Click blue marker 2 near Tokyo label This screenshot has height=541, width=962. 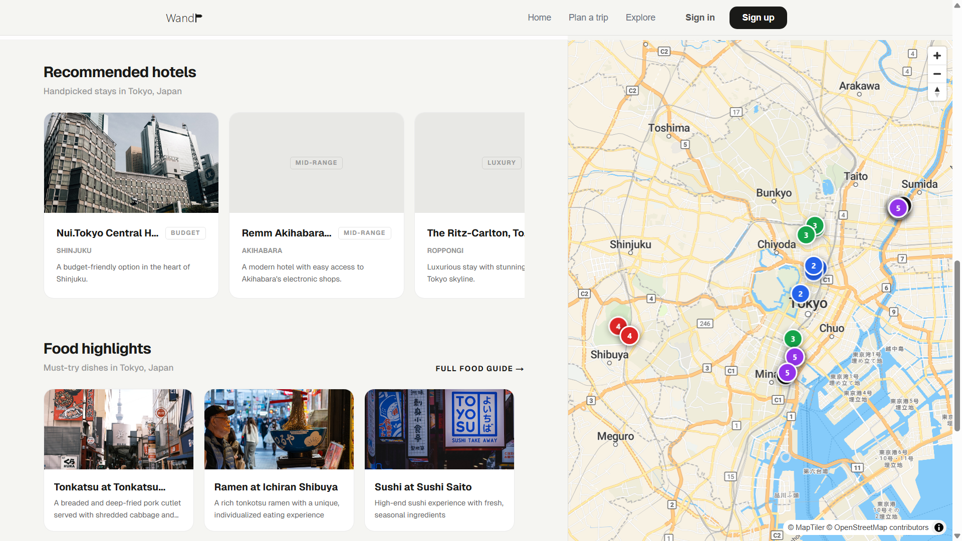point(800,294)
